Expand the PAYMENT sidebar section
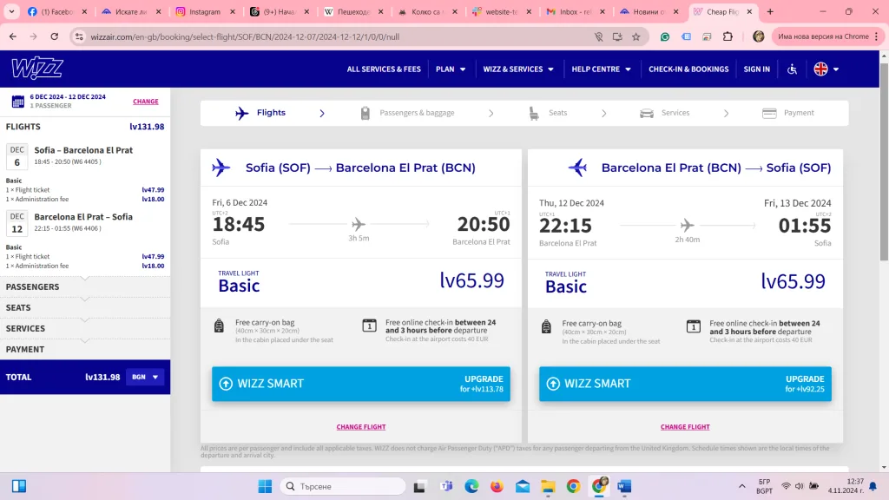Viewport: 889px width, 500px height. (x=85, y=350)
